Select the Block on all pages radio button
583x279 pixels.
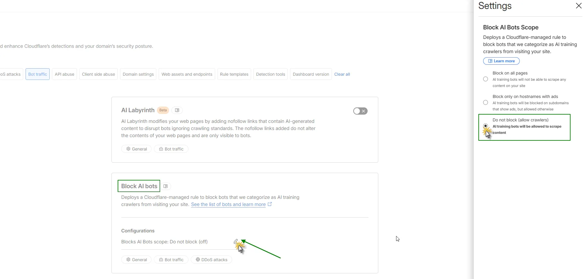tap(485, 79)
